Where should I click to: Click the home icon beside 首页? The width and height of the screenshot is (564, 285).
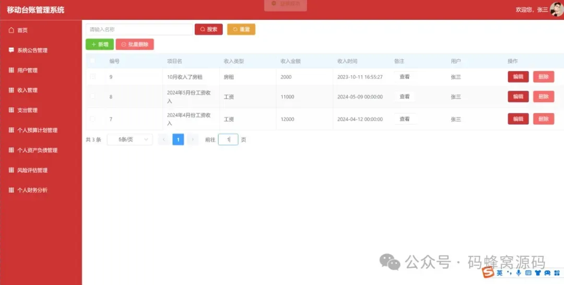tap(11, 30)
